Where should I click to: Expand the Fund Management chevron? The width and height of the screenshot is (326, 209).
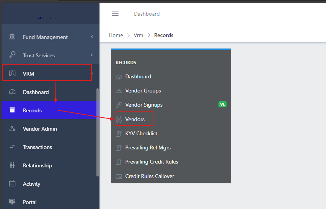pyautogui.click(x=92, y=37)
